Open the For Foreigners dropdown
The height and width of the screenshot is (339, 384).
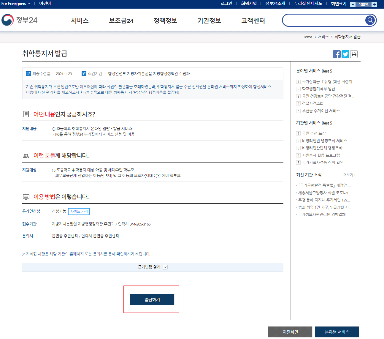[x=16, y=4]
